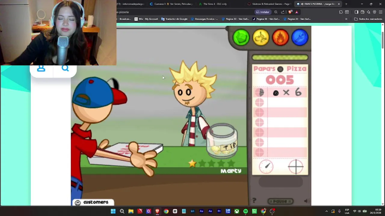Image resolution: width=385 pixels, height=216 pixels.
Task: Close the PAPA'S PIZZERIA tab
Action: click(x=339, y=4)
